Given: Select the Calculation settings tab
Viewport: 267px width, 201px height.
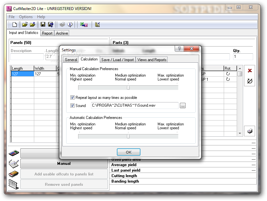Looking at the screenshot, I should tap(89, 59).
